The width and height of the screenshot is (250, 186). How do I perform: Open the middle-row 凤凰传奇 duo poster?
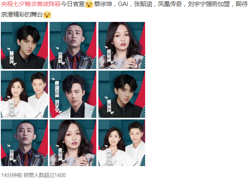point(24,94)
